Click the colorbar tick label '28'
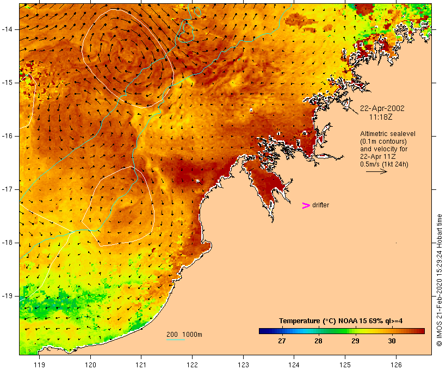Image resolution: width=446 pixels, height=370 pixels. pos(319,341)
